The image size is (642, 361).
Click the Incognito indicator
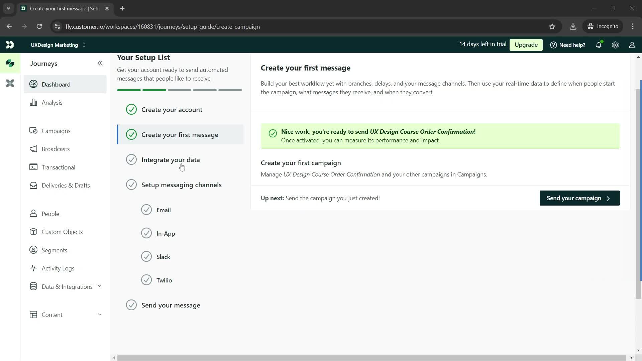(603, 26)
